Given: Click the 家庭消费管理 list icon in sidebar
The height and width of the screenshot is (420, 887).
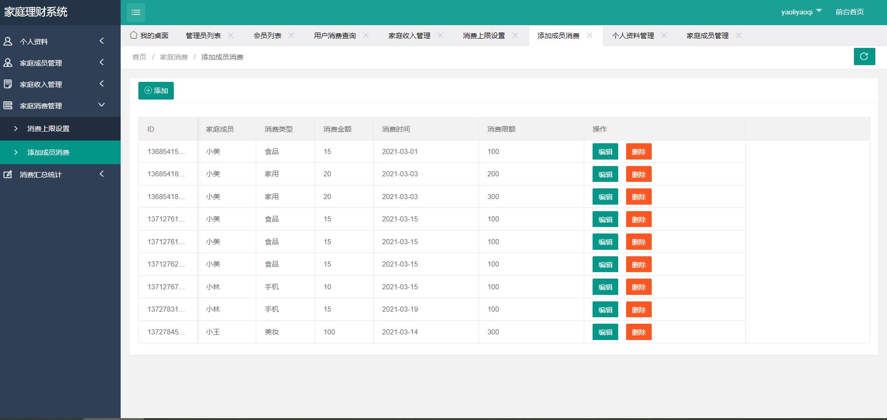Looking at the screenshot, I should 8,106.
